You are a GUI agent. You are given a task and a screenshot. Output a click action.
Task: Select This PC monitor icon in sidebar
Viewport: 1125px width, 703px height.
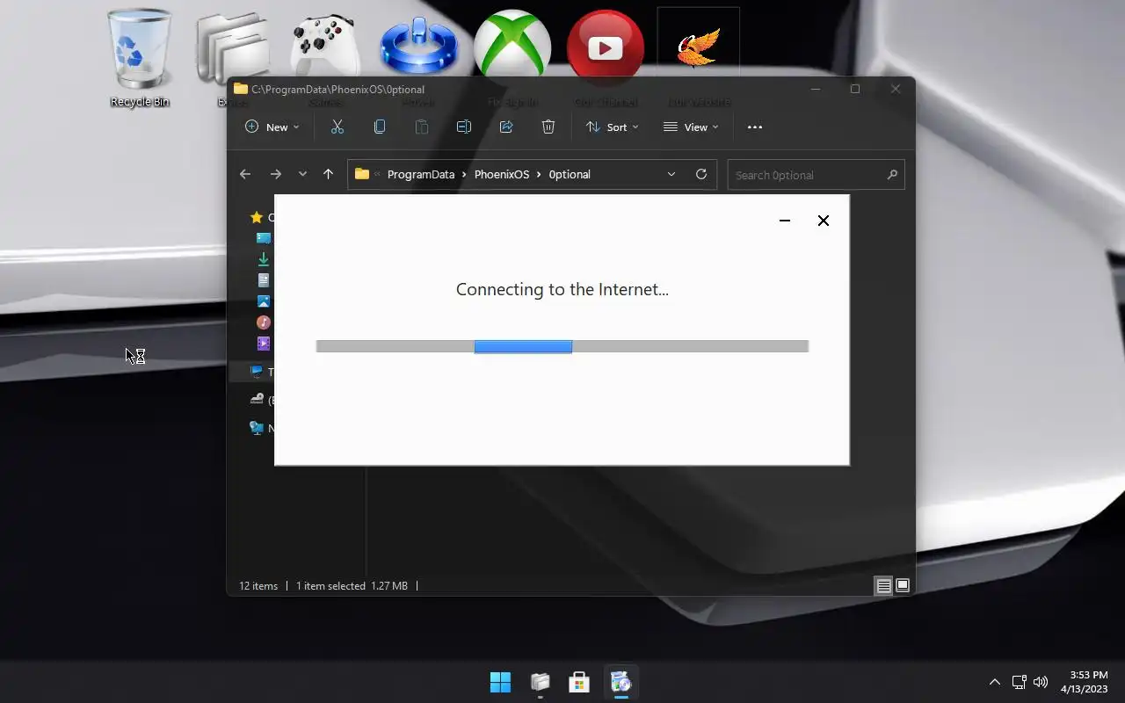point(256,372)
